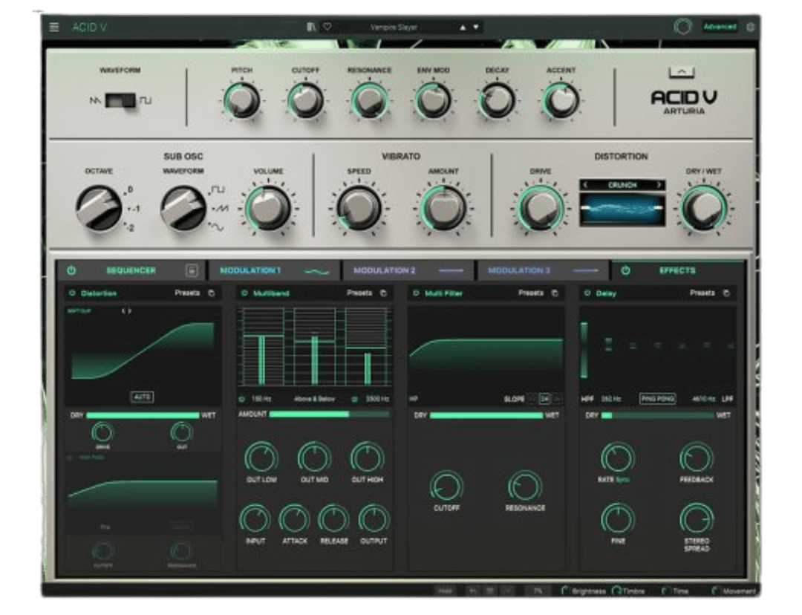
Task: Click the copy icon beside Distortion Presets
Action: pos(212,293)
